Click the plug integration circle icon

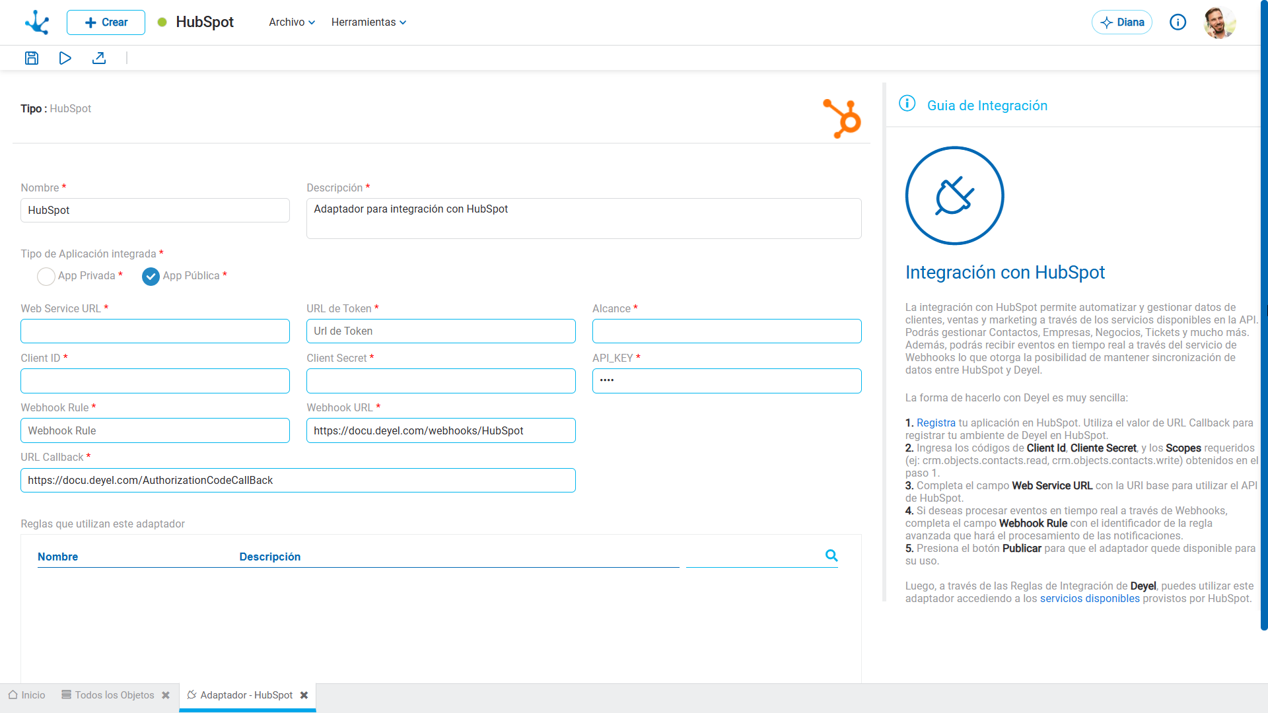954,195
